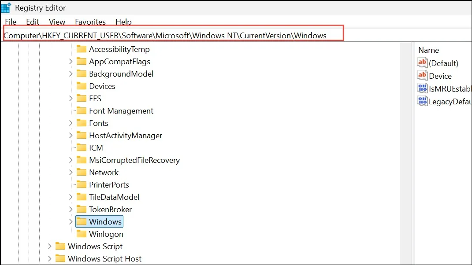Select the Font Management folder icon
The width and height of the screenshot is (472, 265).
pyautogui.click(x=81, y=110)
